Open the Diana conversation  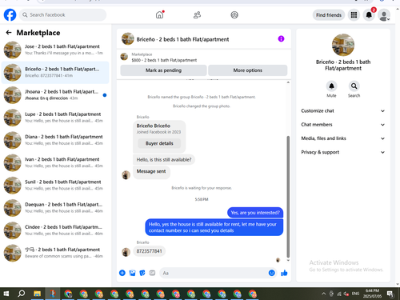click(x=55, y=140)
